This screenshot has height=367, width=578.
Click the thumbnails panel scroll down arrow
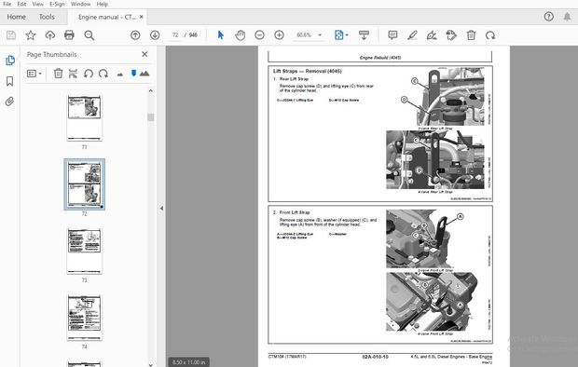click(x=150, y=364)
